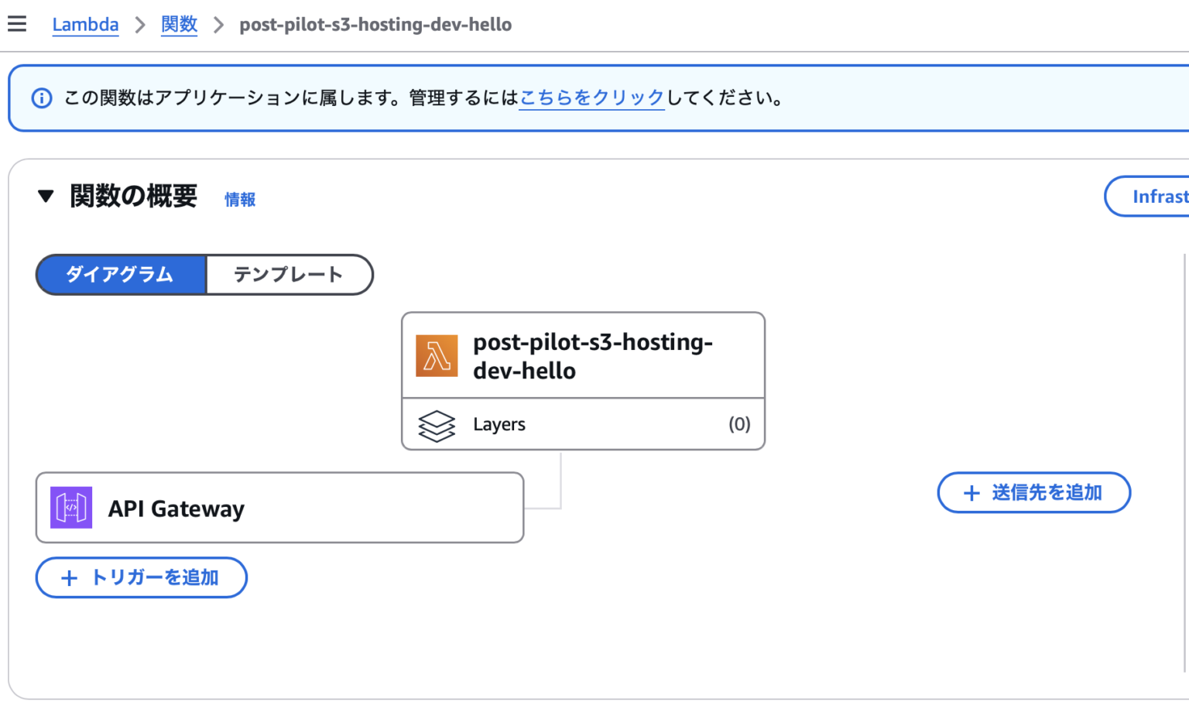
Task: Click the 送信先を追加 button
Action: pyautogui.click(x=1033, y=492)
